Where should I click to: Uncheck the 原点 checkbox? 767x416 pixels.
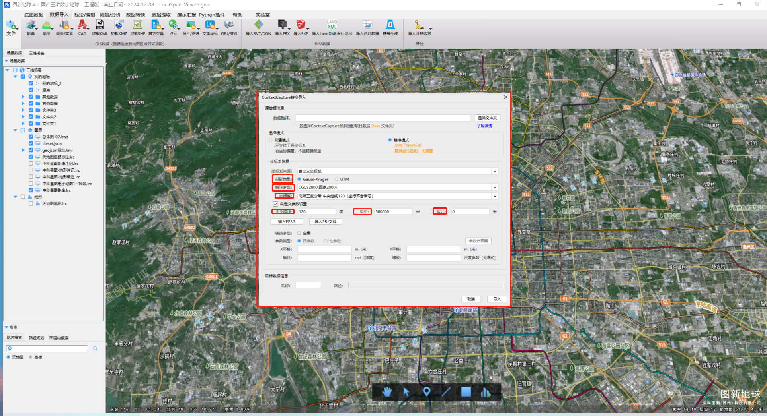click(31, 90)
